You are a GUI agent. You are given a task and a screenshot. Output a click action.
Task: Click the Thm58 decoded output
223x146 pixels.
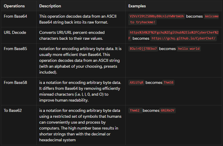click(168, 83)
